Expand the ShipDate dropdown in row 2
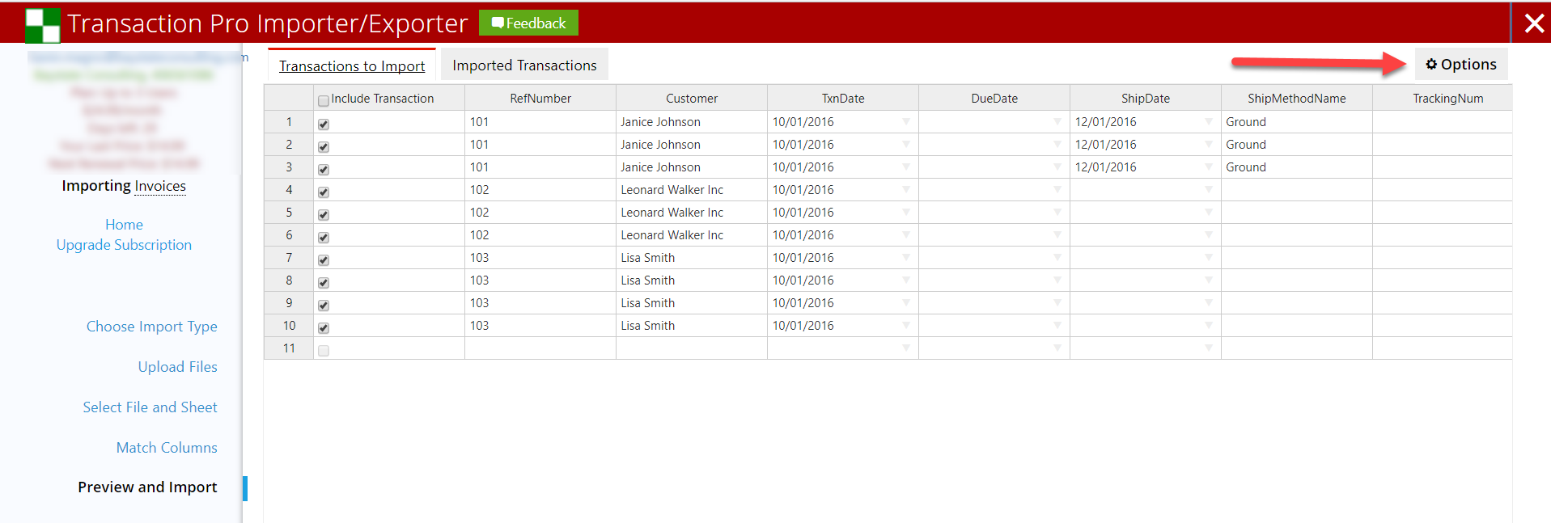Screen dimensions: 1551x523 pos(1208,145)
